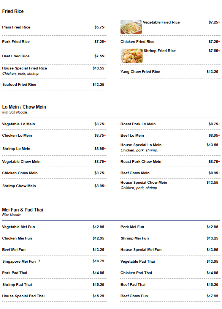This screenshot has width=222, height=309.
Task: Open the Shrimp Fried Rice photo thumbnail
Action: (x=132, y=56)
